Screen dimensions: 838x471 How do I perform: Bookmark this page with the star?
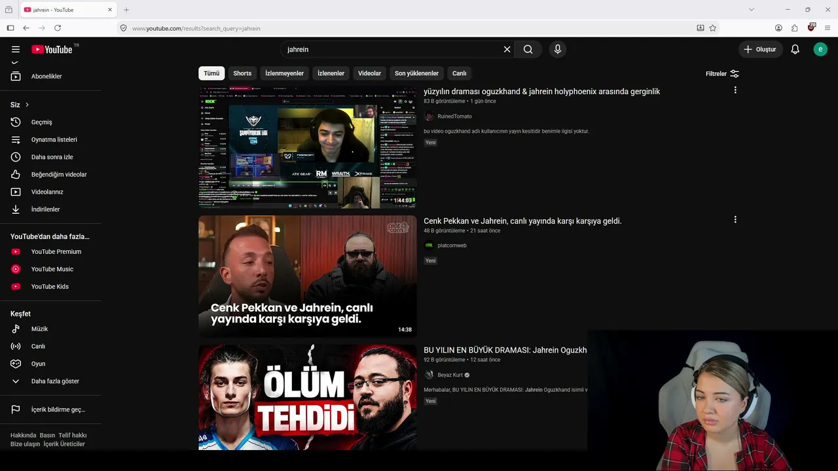[713, 28]
